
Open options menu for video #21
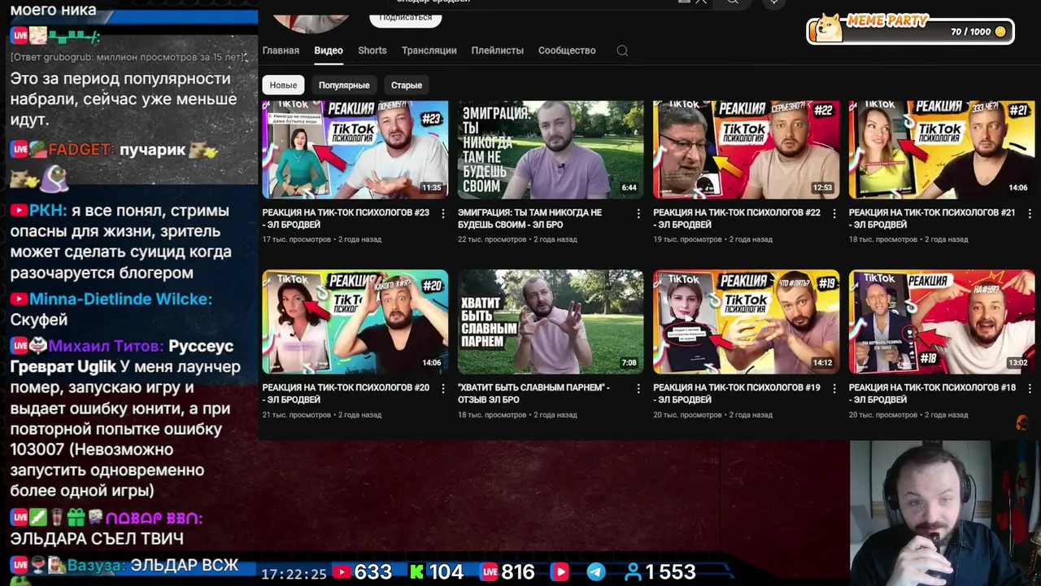1030,213
